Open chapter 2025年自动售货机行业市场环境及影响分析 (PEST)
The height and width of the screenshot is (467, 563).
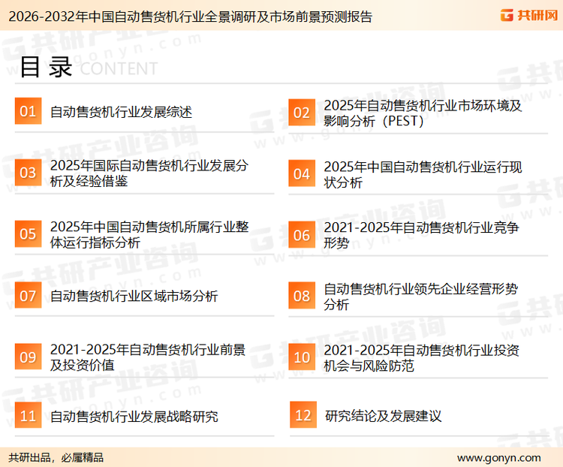(423, 113)
